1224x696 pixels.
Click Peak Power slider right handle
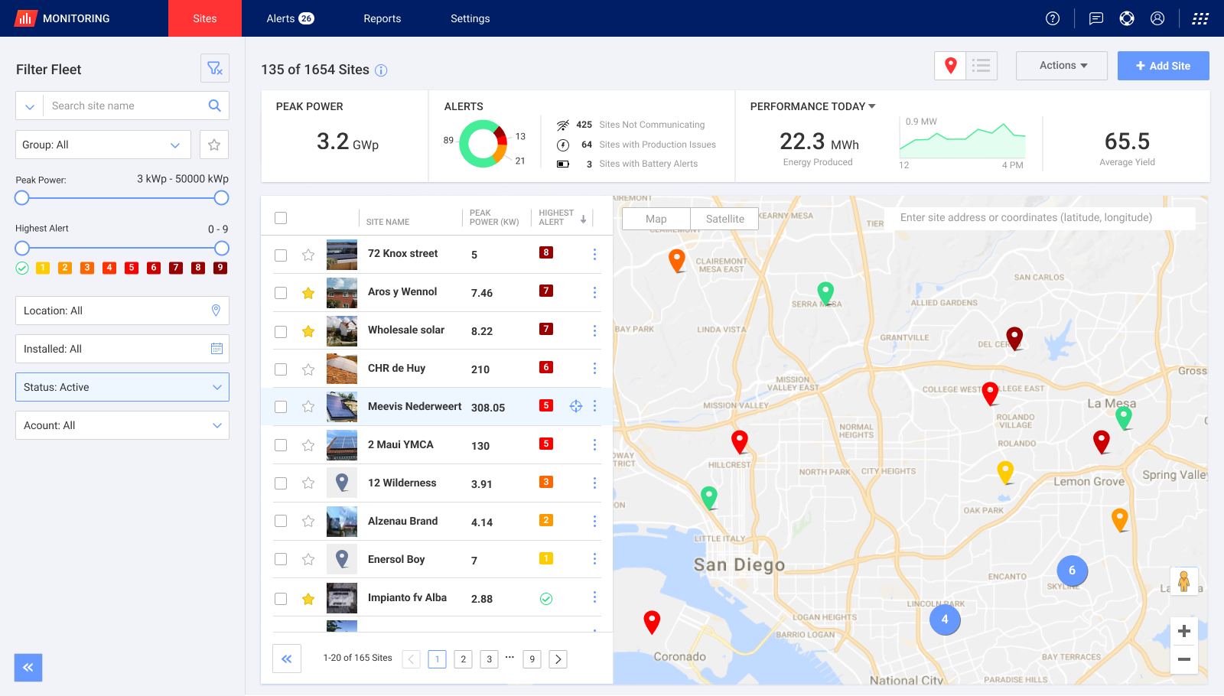click(221, 198)
